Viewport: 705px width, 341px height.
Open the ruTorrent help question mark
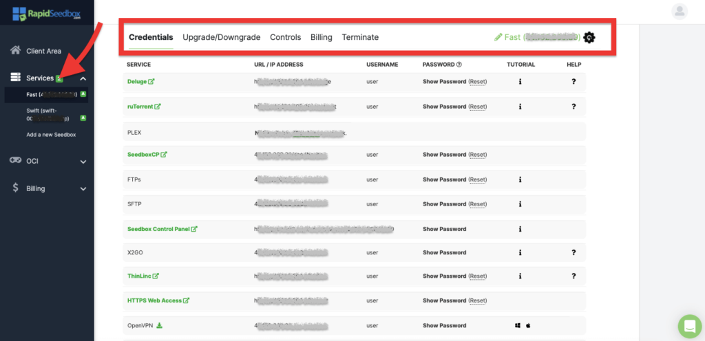click(x=574, y=107)
